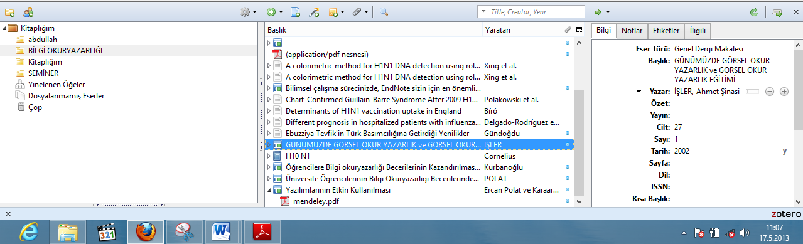
Task: Click the empty Özet field
Action: click(731, 103)
